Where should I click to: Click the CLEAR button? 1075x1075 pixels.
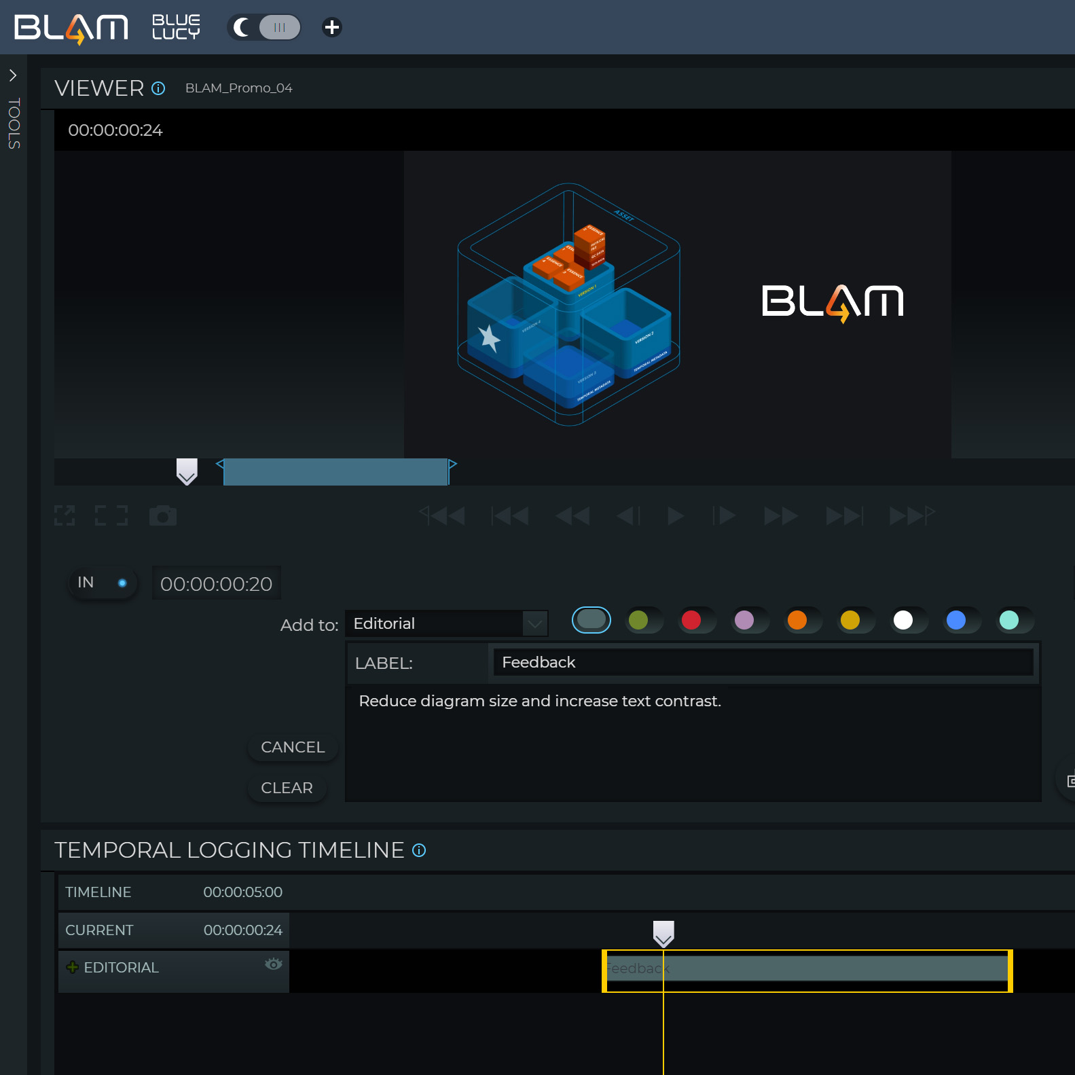click(x=287, y=788)
